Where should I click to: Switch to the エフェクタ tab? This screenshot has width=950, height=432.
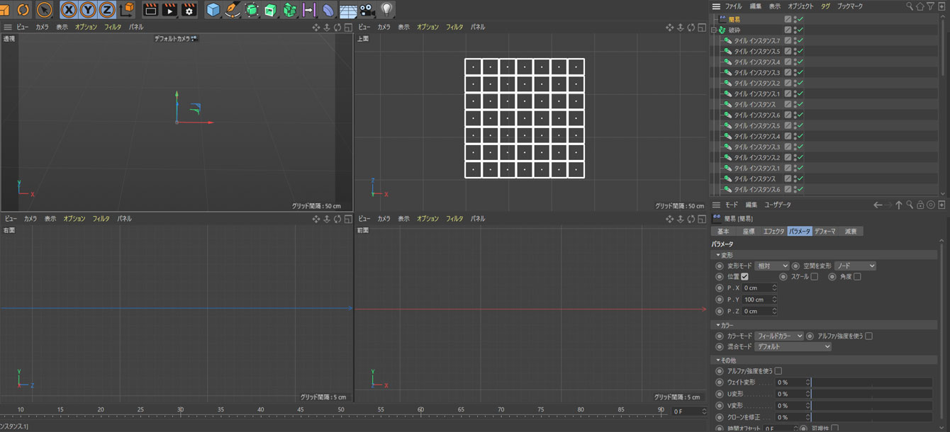coord(773,232)
